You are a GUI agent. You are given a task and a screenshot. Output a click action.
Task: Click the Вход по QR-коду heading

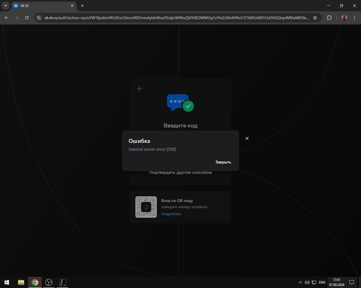pos(177,201)
